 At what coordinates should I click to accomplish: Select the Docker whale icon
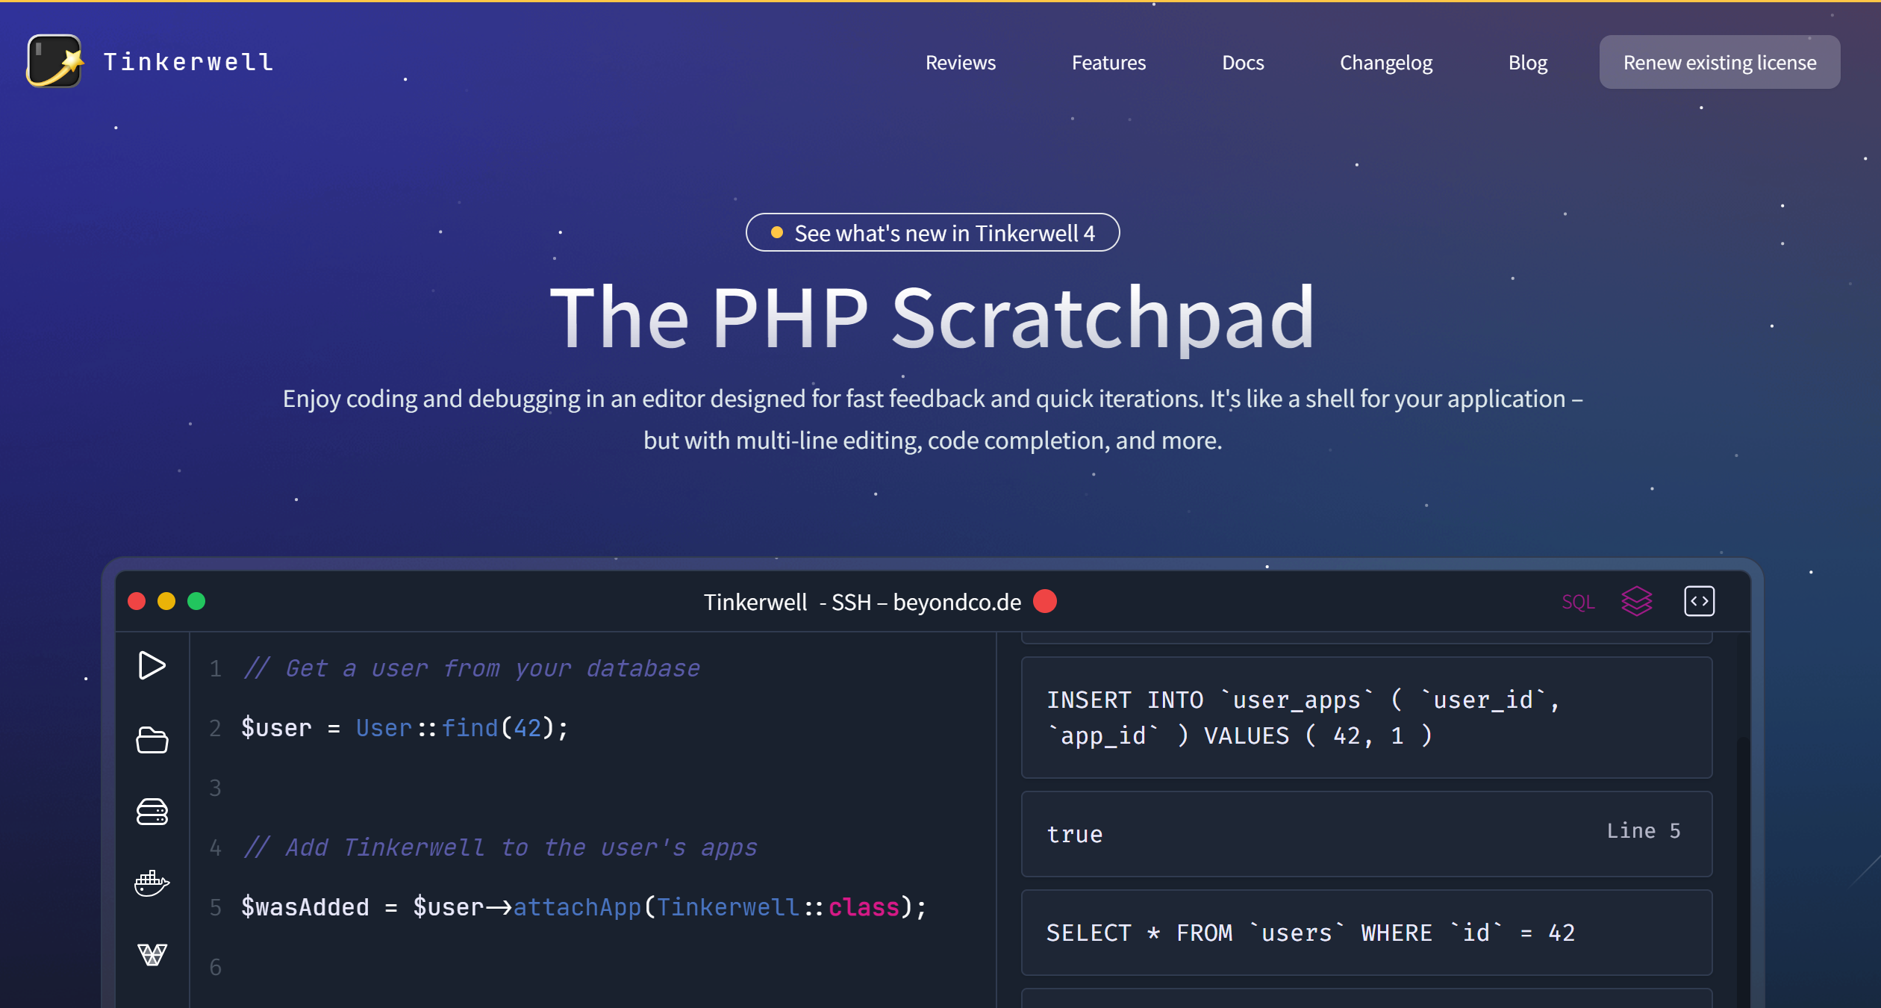(152, 883)
